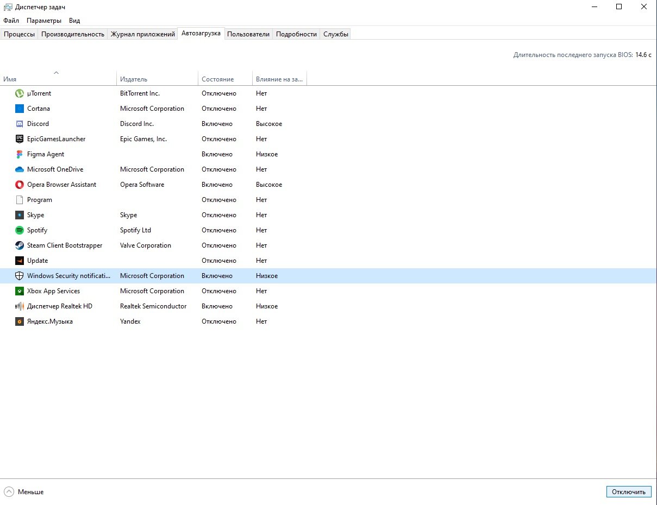Click publisher Realtek Semiconductor

coord(153,306)
